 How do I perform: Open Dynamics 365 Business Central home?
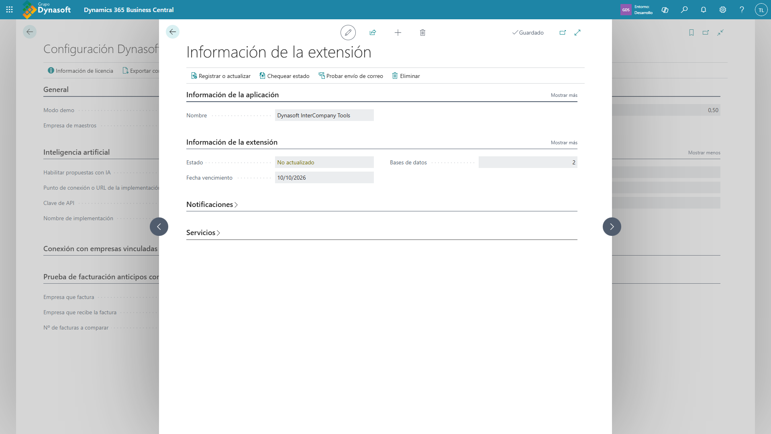(128, 10)
